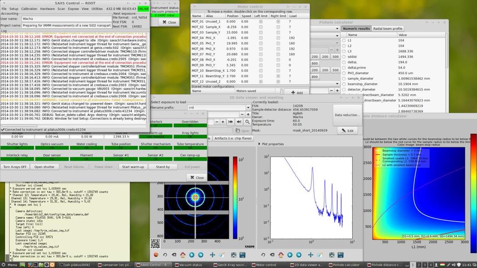Switch to the Radial beam profile tab
This screenshot has width=477, height=268.
[388, 28]
